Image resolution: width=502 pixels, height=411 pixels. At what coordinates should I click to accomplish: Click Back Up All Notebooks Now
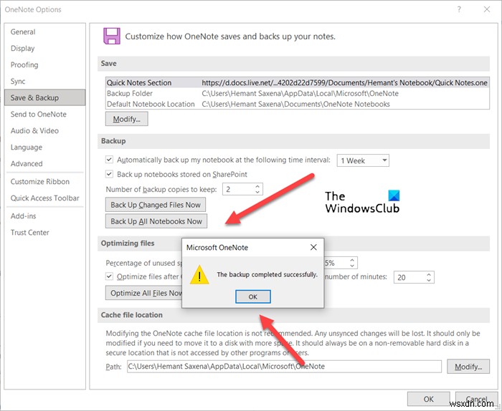click(156, 221)
